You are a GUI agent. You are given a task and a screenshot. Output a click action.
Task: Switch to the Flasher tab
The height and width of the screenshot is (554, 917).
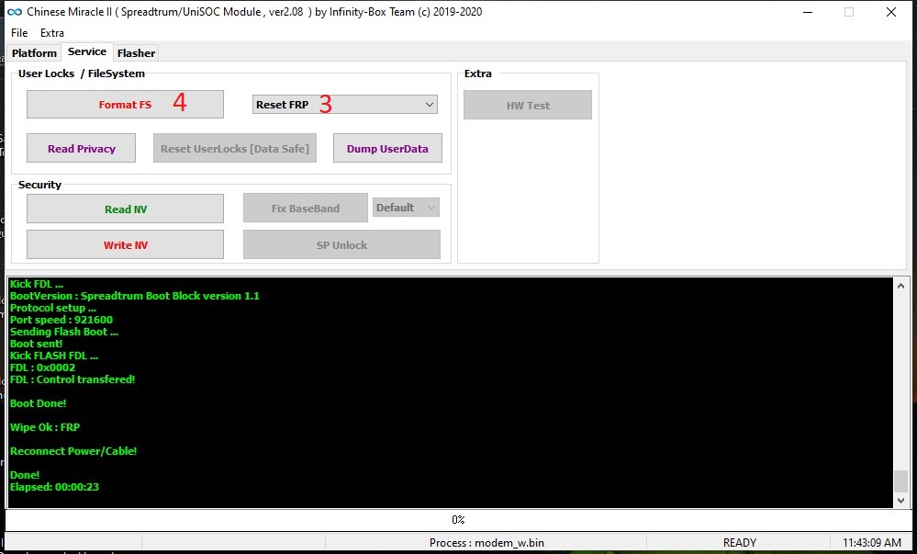click(136, 52)
